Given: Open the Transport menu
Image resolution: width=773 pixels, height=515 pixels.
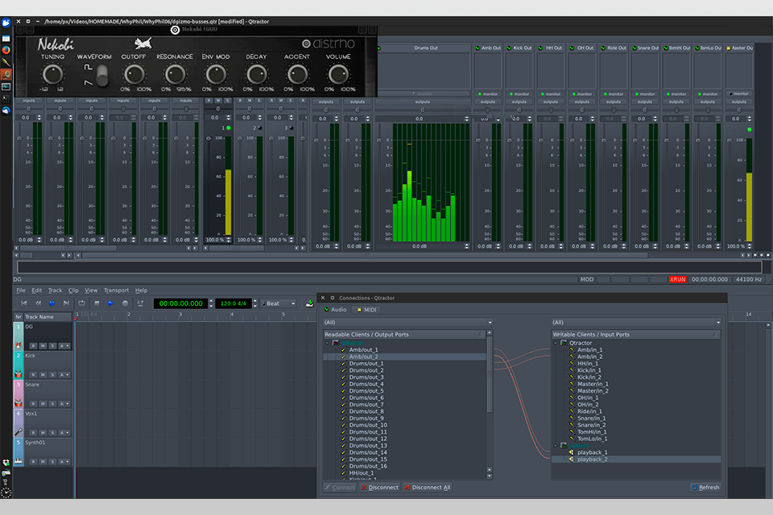Looking at the screenshot, I should click(116, 290).
